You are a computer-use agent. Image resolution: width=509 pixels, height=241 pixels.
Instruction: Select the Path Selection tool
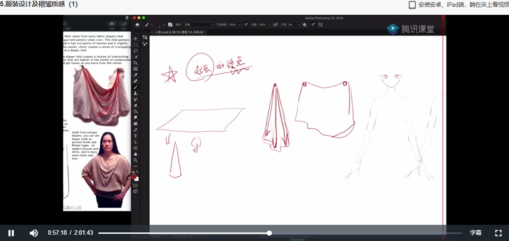coord(135,141)
